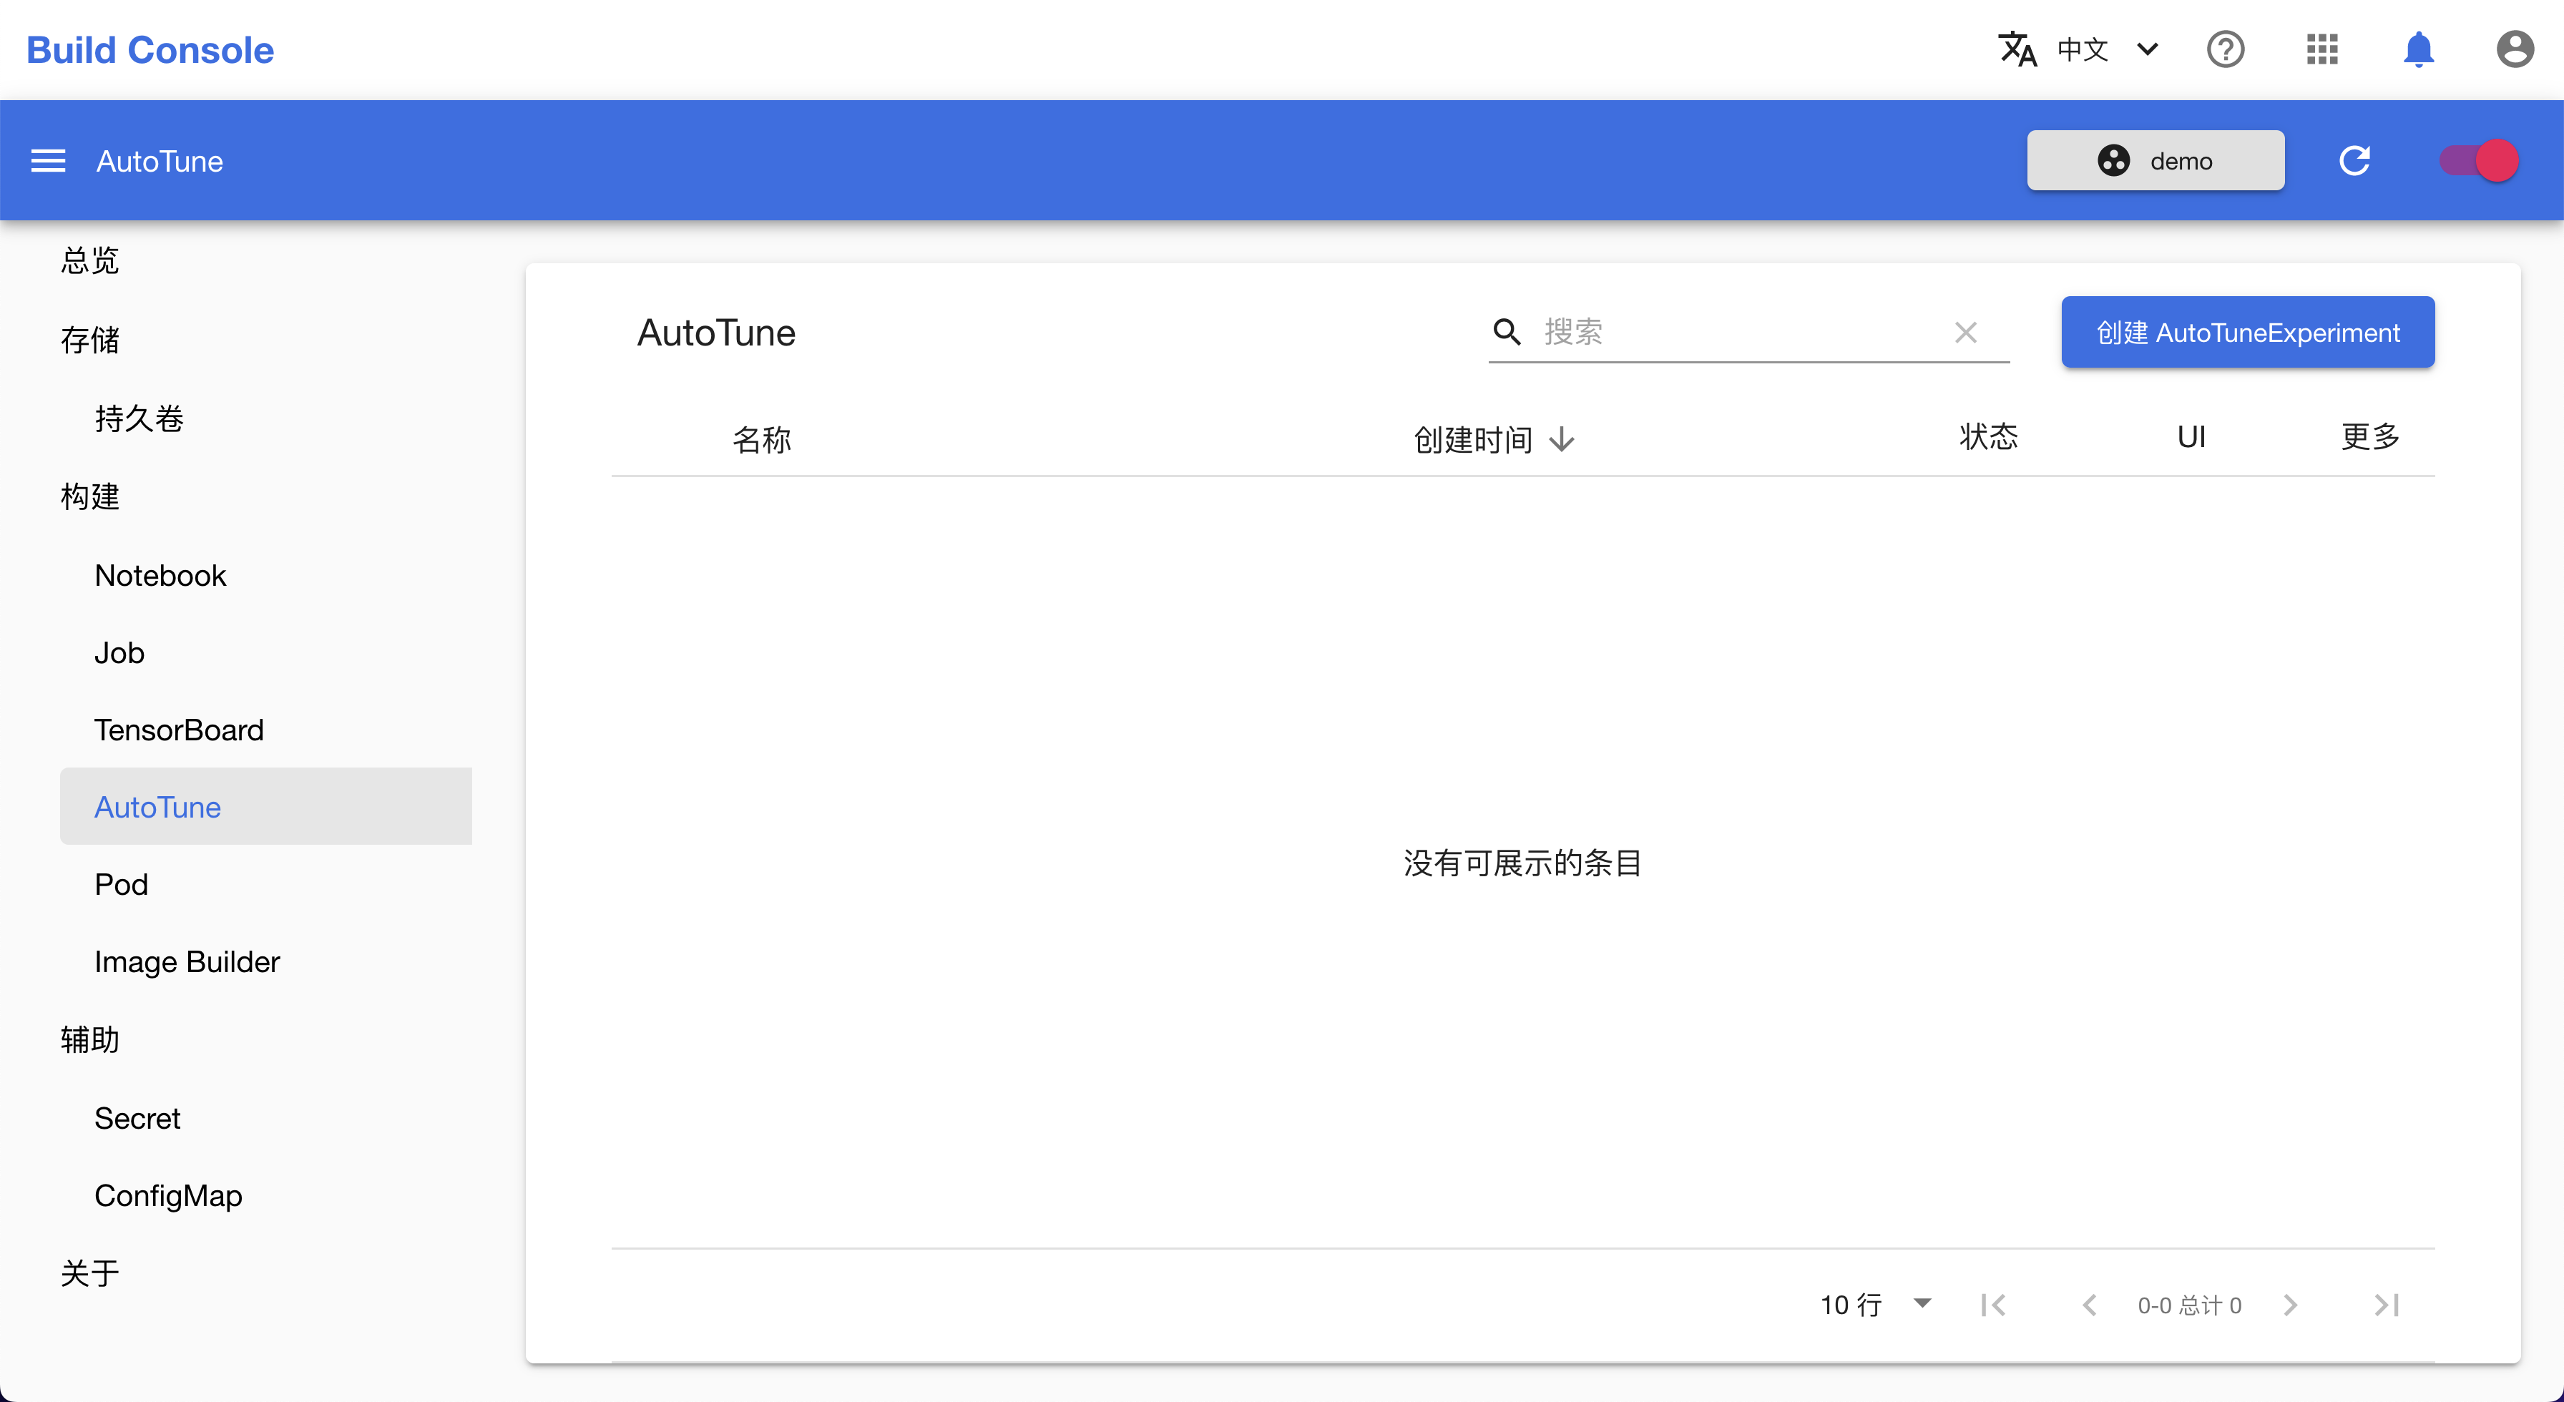
Task: Click the 状态 column header
Action: pyautogui.click(x=1989, y=437)
